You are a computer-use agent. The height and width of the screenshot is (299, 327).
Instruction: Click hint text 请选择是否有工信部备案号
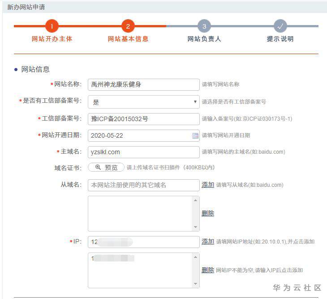click(234, 102)
